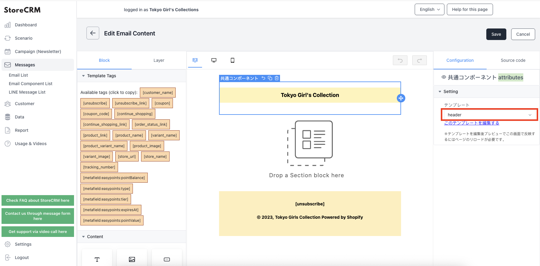540x266 pixels.
Task: Save the email content
Action: pos(496,34)
